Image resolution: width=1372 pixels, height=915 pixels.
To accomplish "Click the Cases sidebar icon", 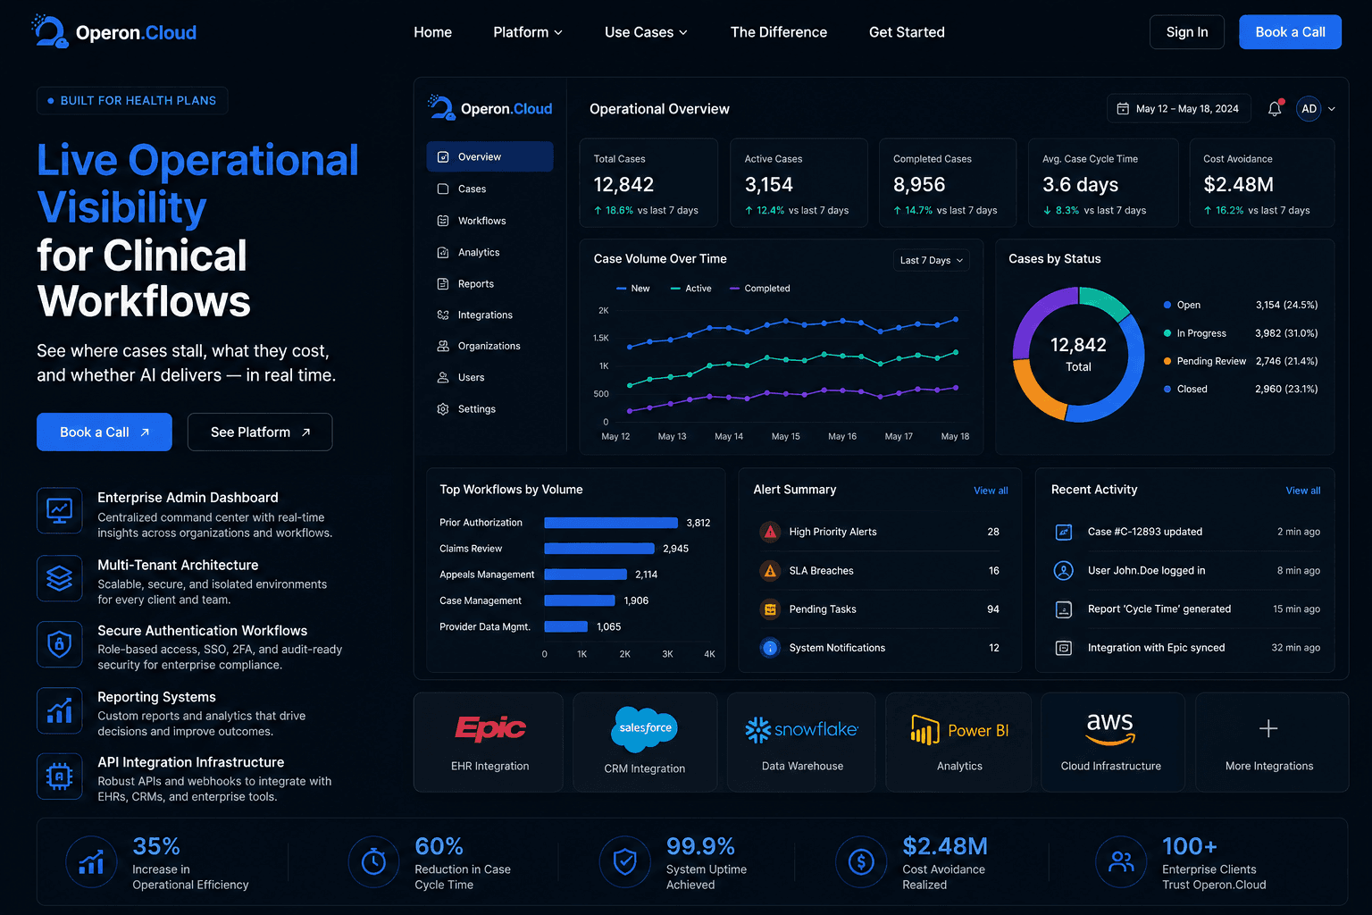I will [x=443, y=189].
